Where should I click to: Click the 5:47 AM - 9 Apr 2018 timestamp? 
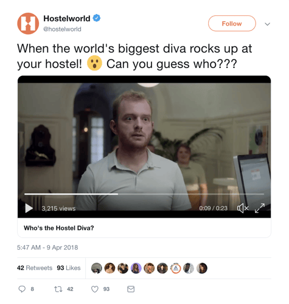click(47, 247)
